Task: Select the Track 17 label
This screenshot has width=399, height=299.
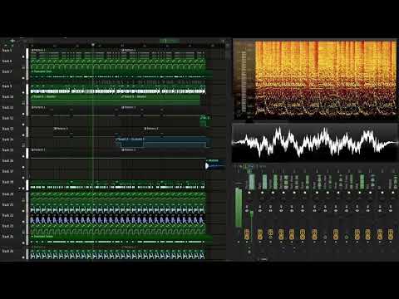Action: [x=7, y=171]
